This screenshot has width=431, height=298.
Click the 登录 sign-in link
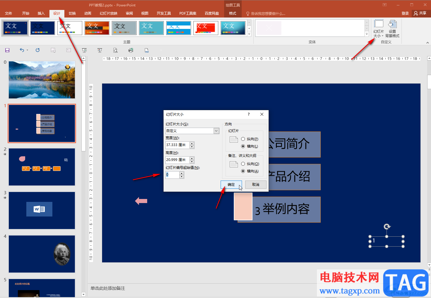405,13
